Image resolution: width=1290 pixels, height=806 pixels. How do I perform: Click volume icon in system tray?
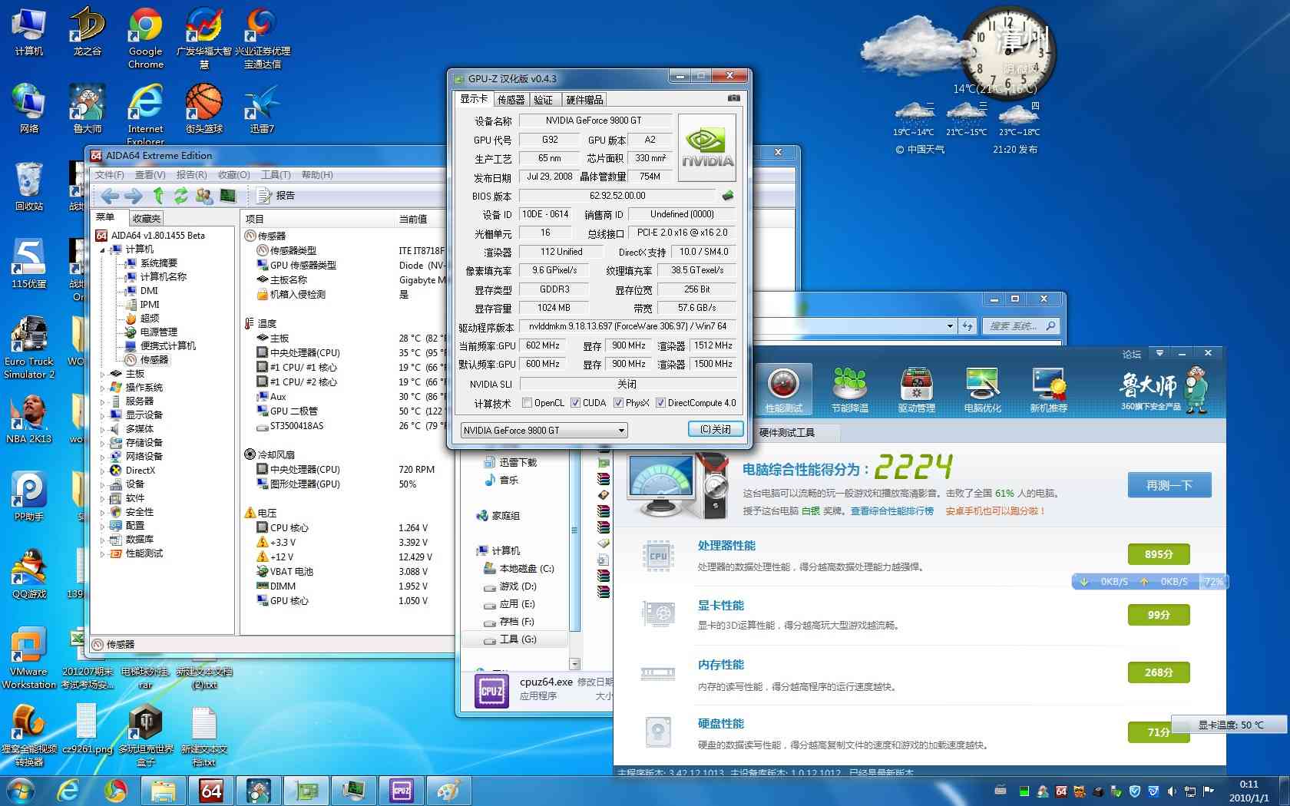1172,791
